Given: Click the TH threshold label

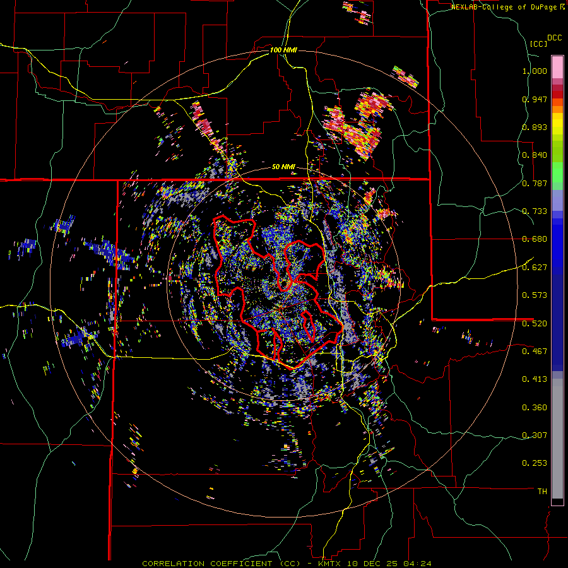Looking at the screenshot, I should 542,491.
